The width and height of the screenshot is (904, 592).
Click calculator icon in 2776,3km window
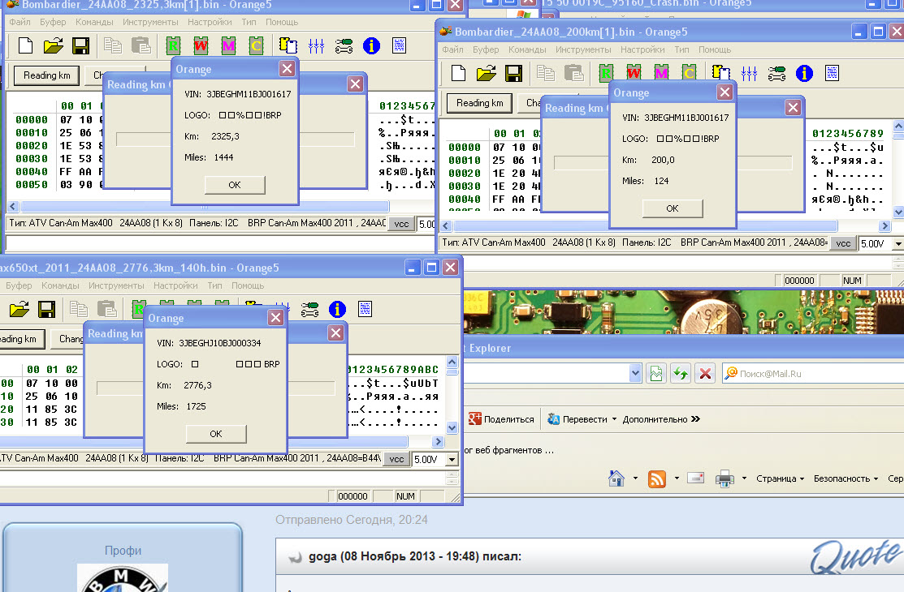click(365, 309)
